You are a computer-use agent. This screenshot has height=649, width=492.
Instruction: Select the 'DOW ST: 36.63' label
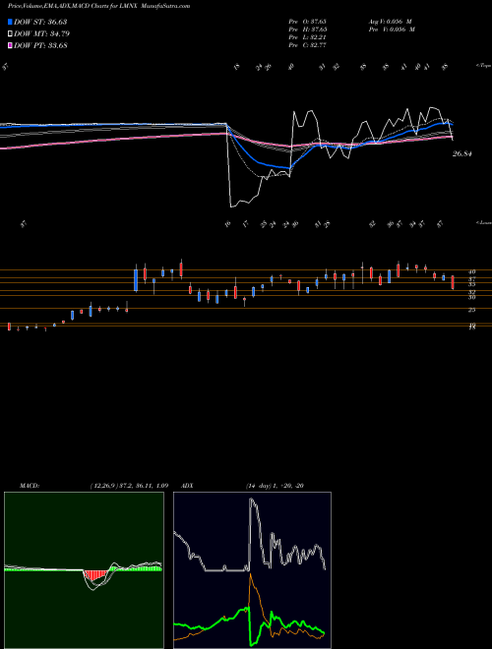[x=40, y=22]
